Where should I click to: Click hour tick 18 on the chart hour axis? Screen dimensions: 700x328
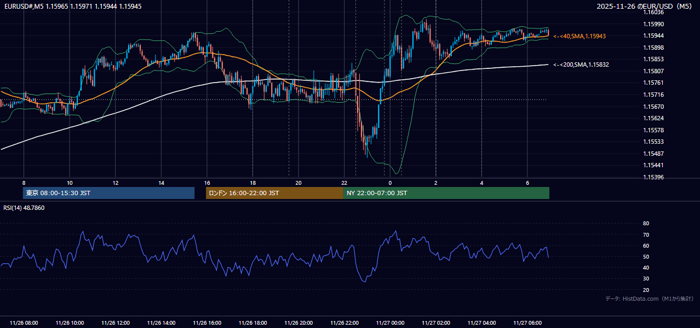coord(253,183)
